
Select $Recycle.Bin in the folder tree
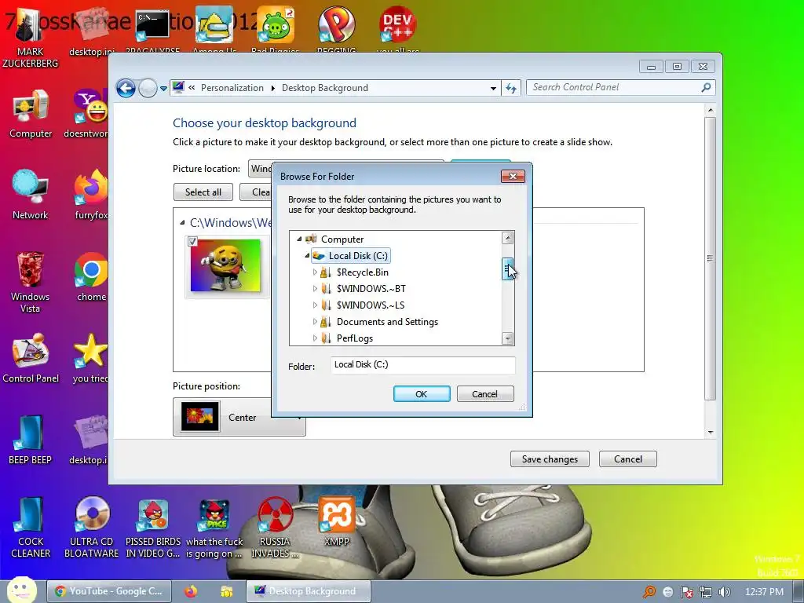[x=362, y=272]
